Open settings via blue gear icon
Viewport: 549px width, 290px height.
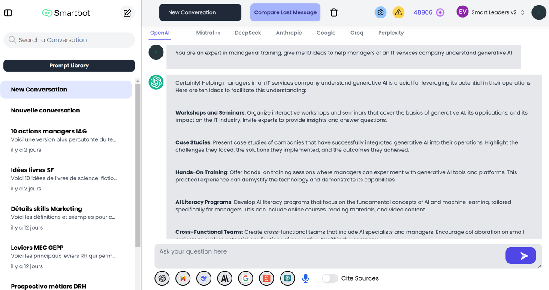pos(380,12)
